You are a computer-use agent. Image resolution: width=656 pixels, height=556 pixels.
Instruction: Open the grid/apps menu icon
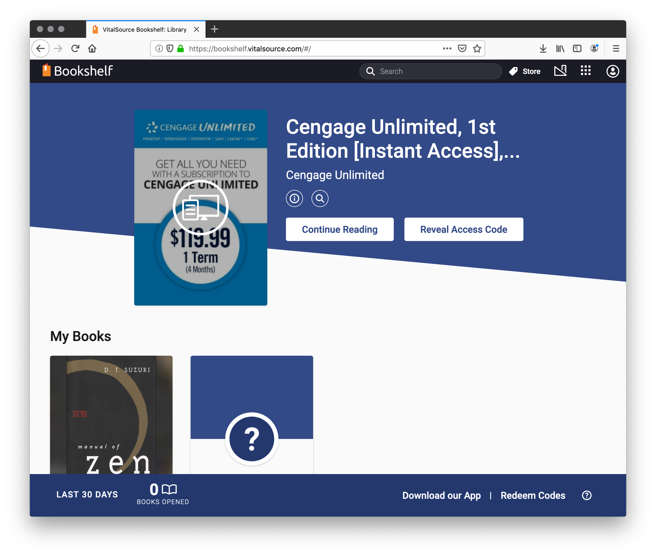point(587,70)
